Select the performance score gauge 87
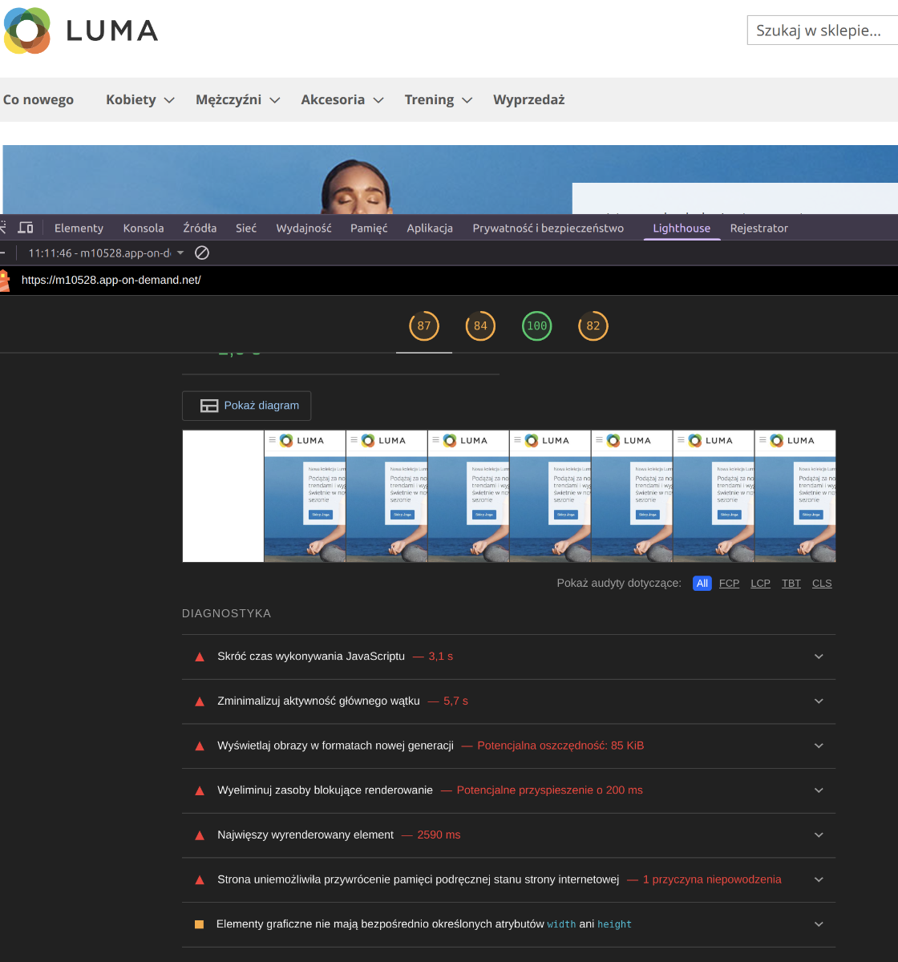Screen dimensions: 898x962 click(424, 325)
